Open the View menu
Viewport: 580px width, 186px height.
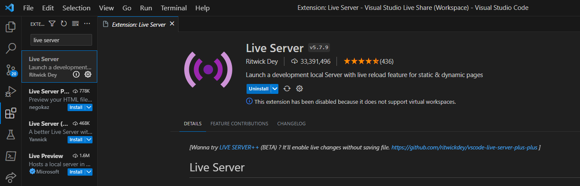click(x=106, y=8)
